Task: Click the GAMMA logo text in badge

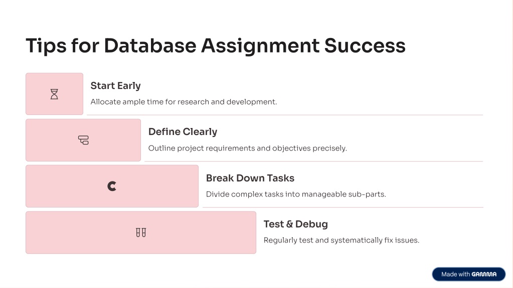Action: (484, 274)
